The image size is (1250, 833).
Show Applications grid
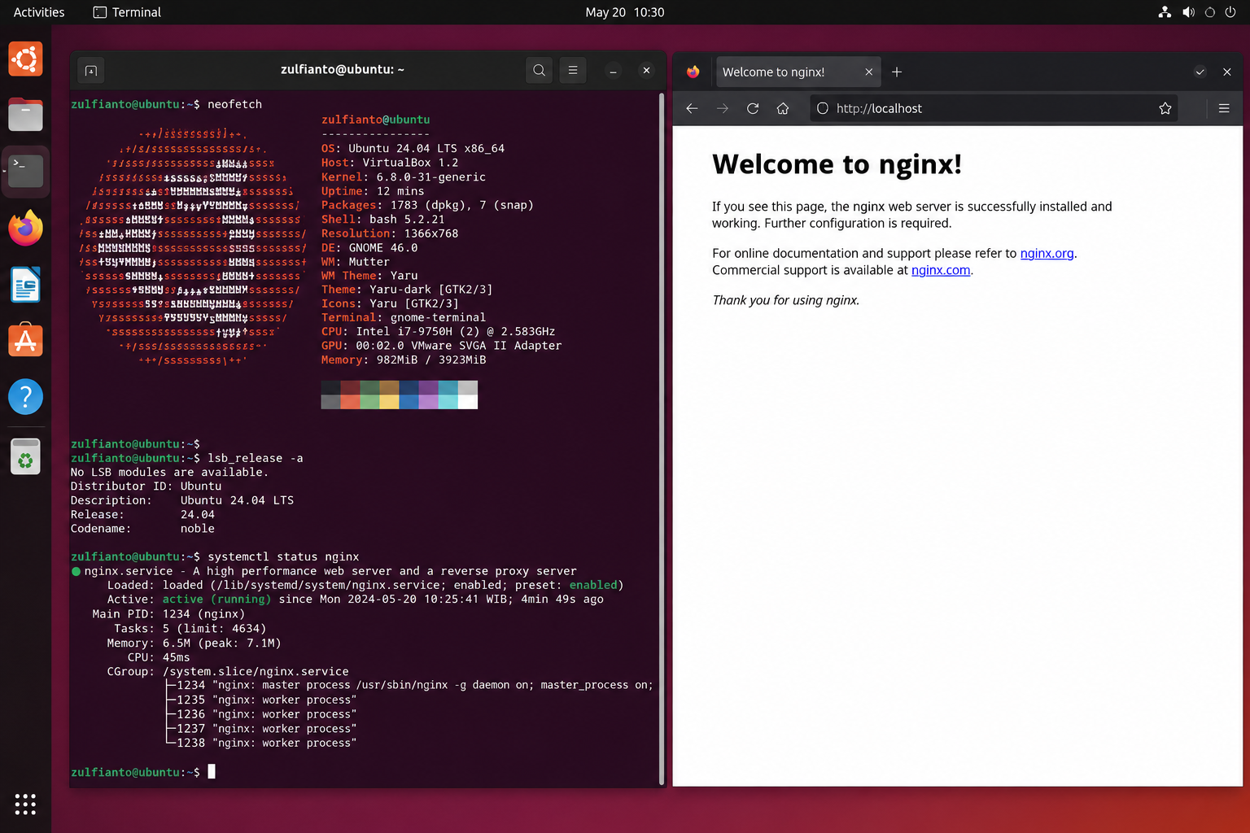(x=25, y=804)
